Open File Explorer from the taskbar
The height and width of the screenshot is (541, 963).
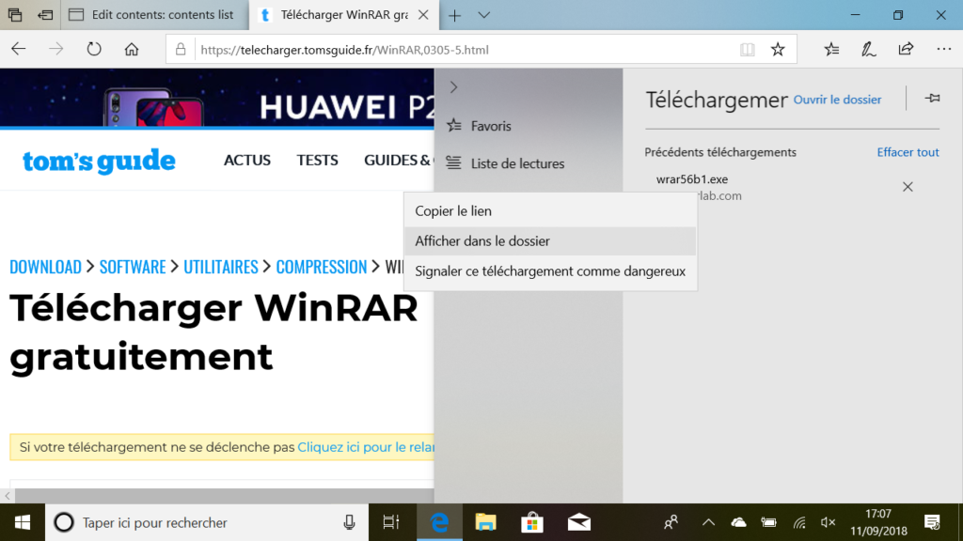pyautogui.click(x=485, y=522)
